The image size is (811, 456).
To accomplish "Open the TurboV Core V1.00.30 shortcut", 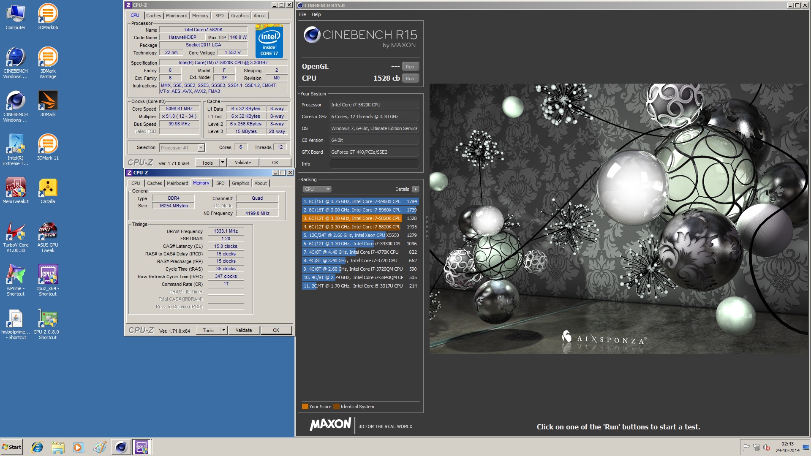I will (x=16, y=237).
